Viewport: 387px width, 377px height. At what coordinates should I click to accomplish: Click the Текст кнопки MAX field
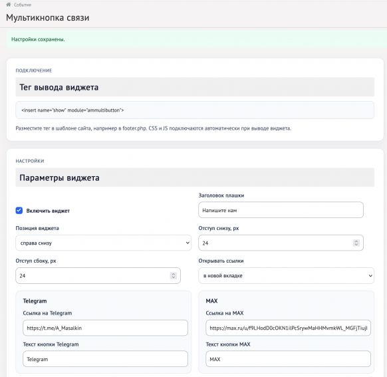289,359
